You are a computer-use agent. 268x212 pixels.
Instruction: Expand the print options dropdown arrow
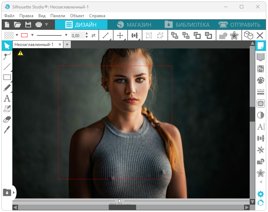(x=46, y=25)
